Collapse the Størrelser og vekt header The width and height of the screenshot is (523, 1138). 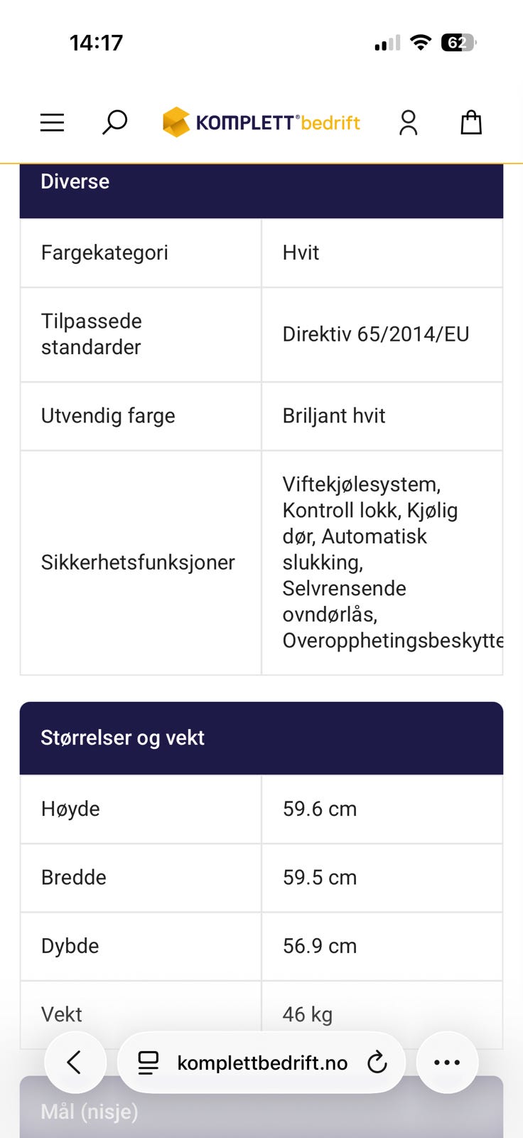coord(261,738)
